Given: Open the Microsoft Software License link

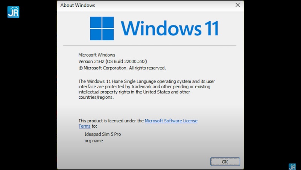Looking at the screenshot, I should [x=171, y=121].
